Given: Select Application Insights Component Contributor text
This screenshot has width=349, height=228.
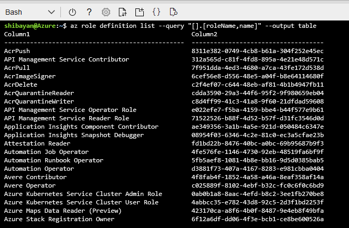Looking at the screenshot, I should coord(81,127).
